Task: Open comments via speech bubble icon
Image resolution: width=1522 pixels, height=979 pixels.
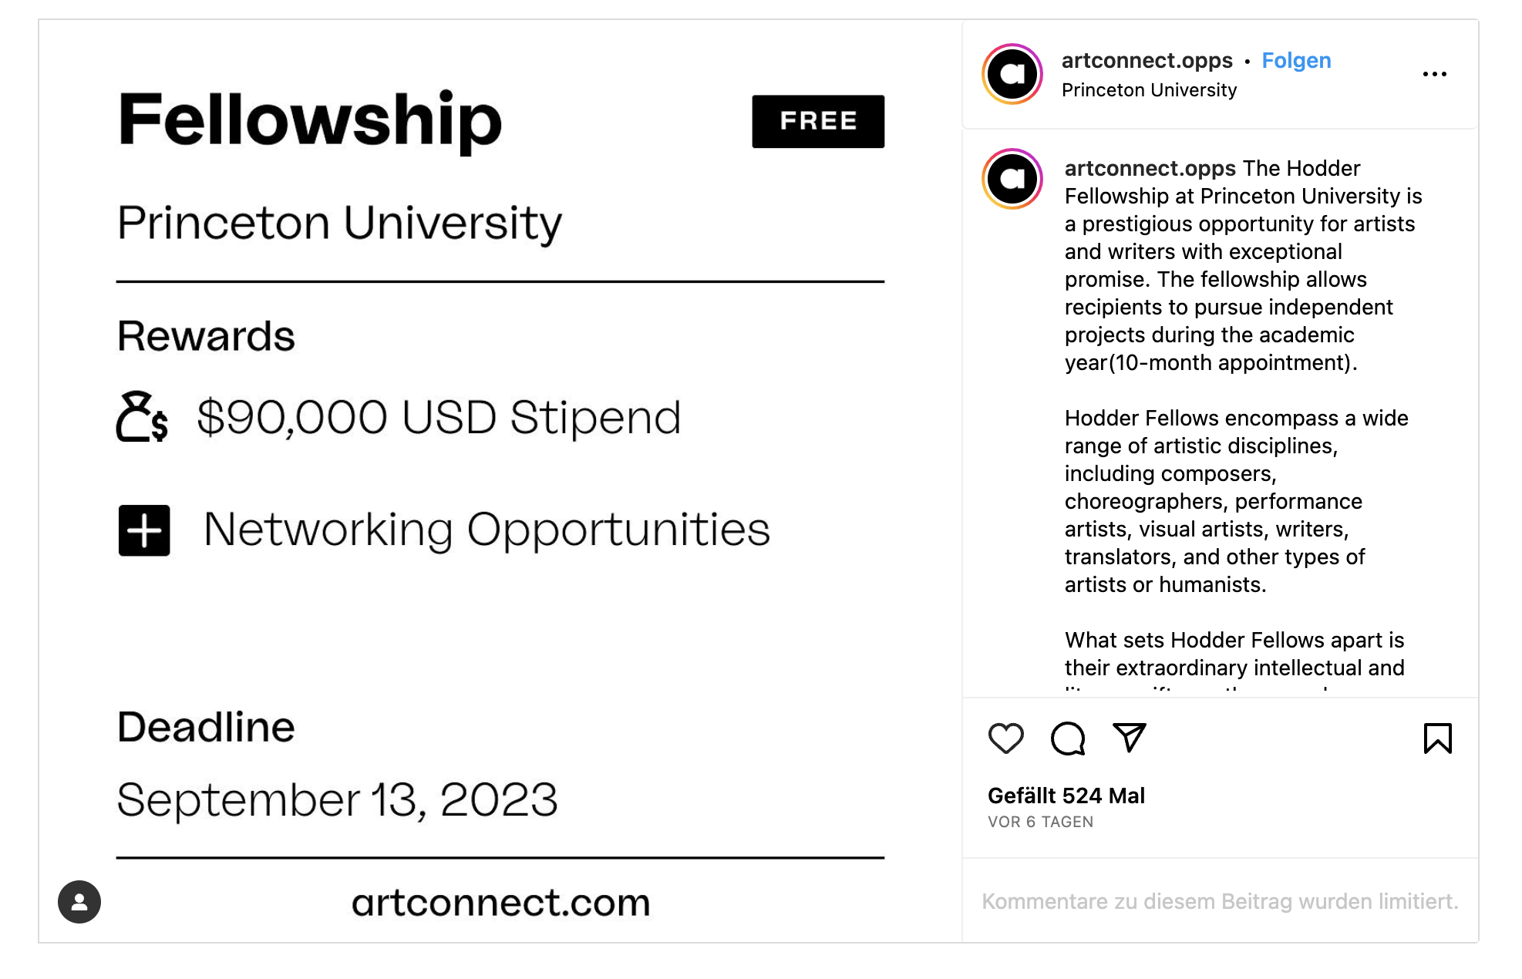Action: tap(1068, 738)
